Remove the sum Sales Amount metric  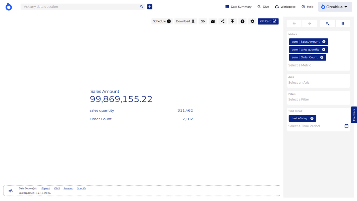pyautogui.click(x=324, y=42)
